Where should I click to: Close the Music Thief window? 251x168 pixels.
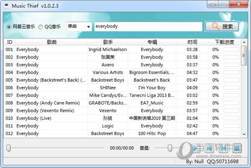239,4
